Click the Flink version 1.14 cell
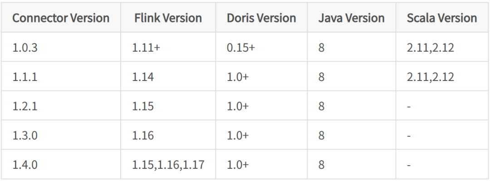This screenshot has width=490, height=181. point(143,77)
